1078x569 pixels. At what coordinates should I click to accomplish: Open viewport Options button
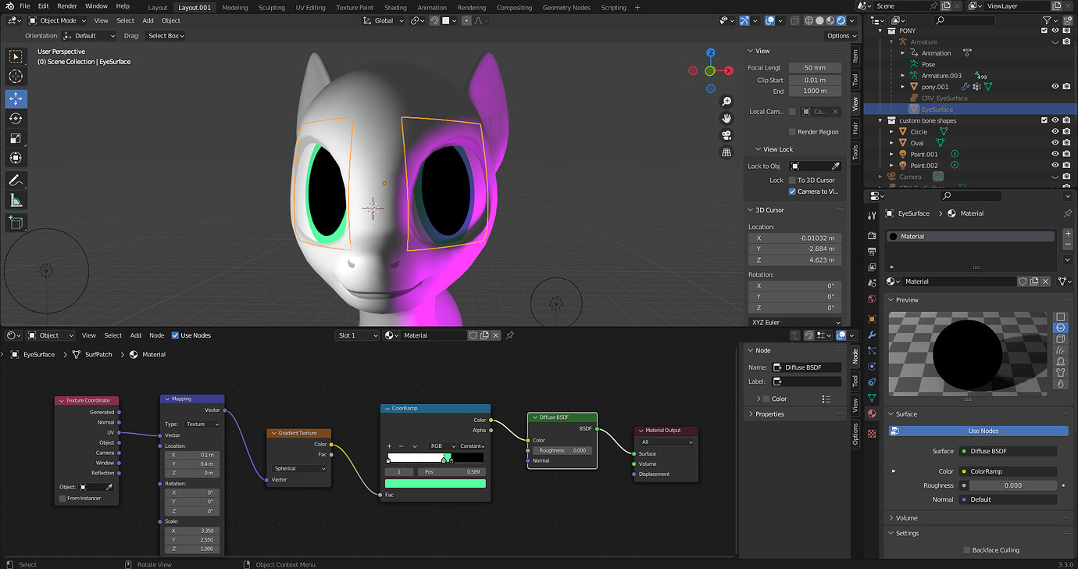point(841,35)
